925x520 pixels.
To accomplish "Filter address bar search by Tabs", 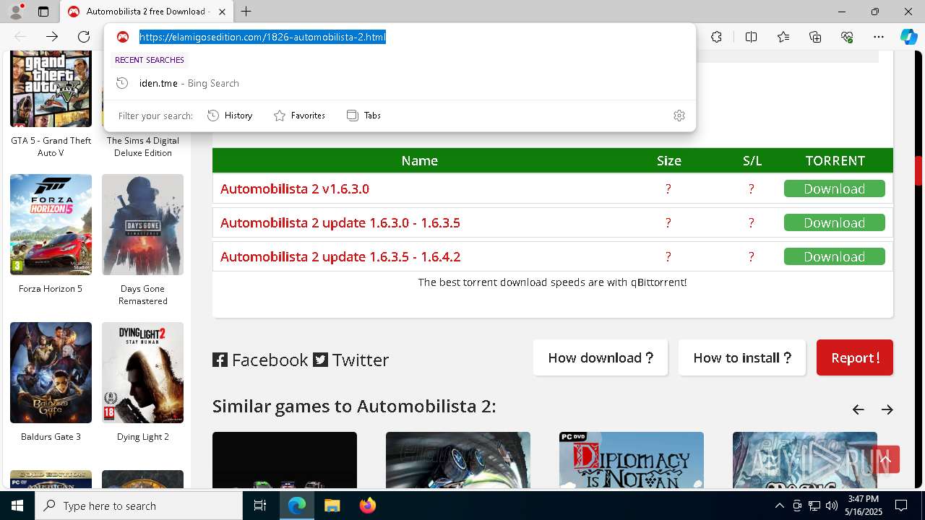I will click(x=363, y=116).
